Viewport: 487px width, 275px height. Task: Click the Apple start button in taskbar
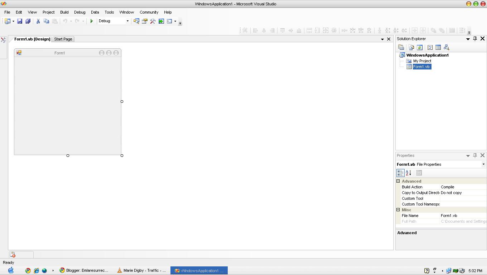coord(11,270)
